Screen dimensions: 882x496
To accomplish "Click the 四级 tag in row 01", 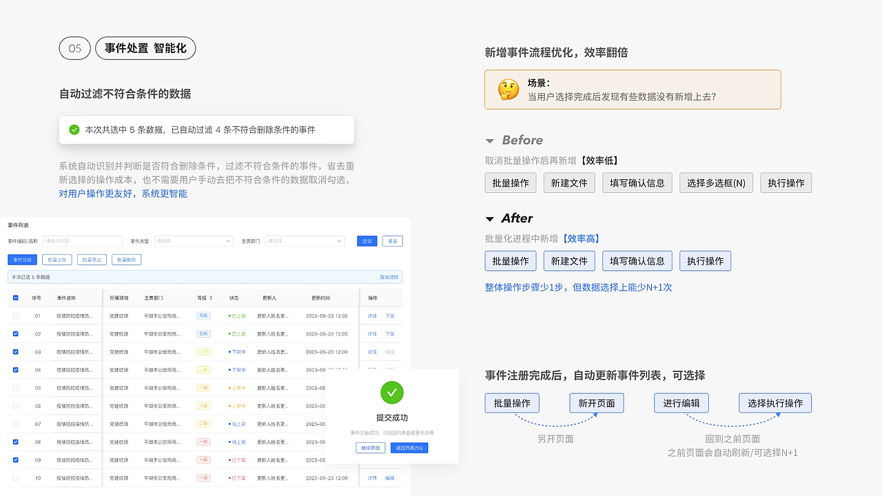I will coord(203,316).
